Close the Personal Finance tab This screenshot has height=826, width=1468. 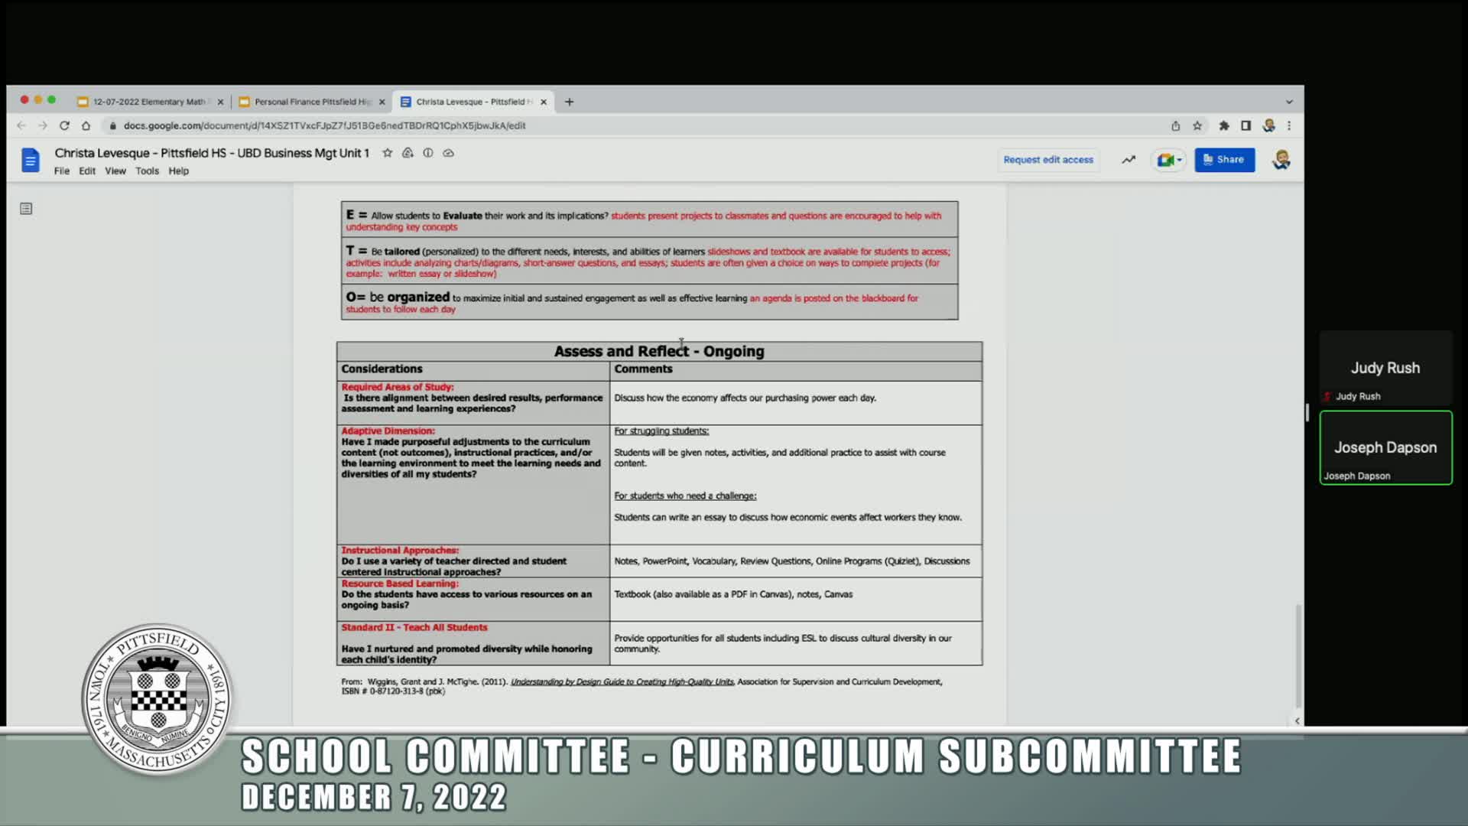[x=382, y=102]
